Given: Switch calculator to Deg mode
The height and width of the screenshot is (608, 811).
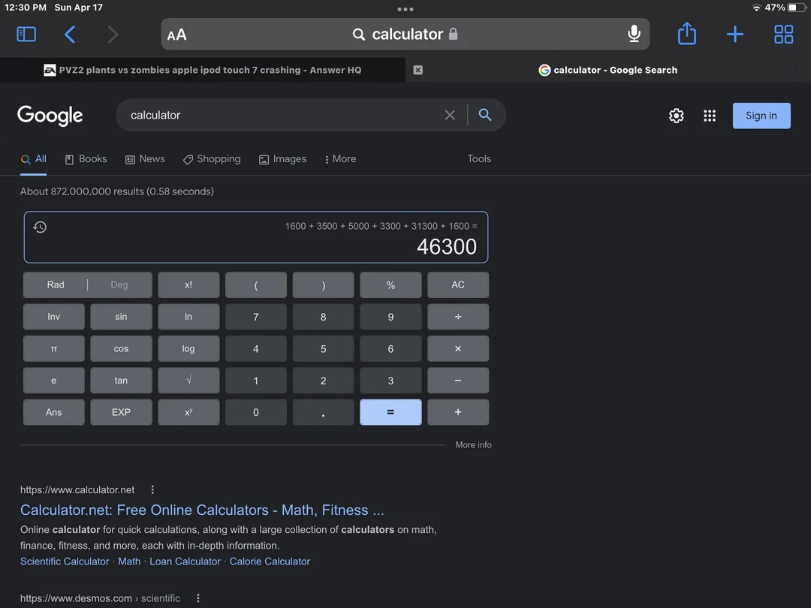Looking at the screenshot, I should coord(119,285).
